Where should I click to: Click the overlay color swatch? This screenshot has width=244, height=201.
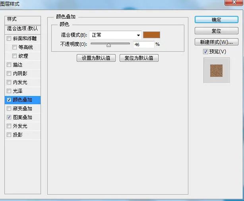click(151, 35)
